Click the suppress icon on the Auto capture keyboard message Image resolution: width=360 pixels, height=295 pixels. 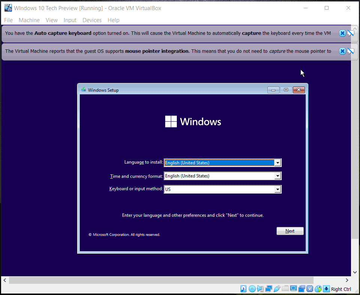(351, 33)
